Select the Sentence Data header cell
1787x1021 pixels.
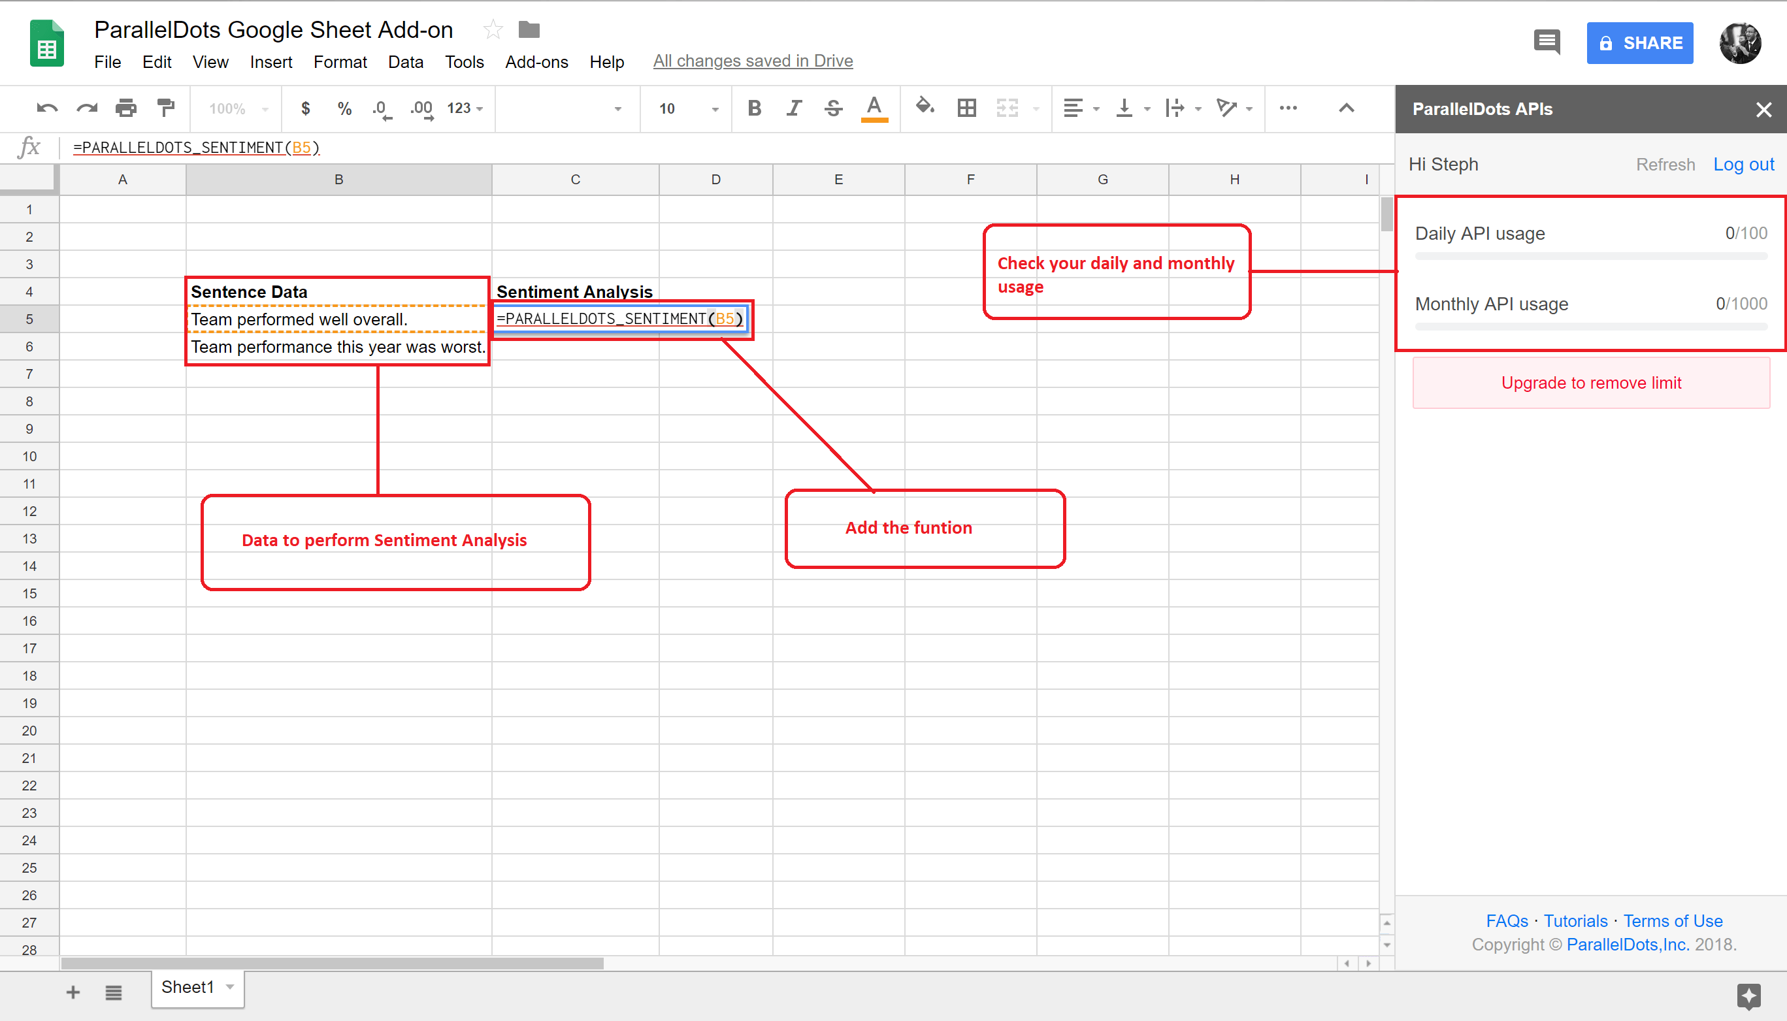(338, 292)
